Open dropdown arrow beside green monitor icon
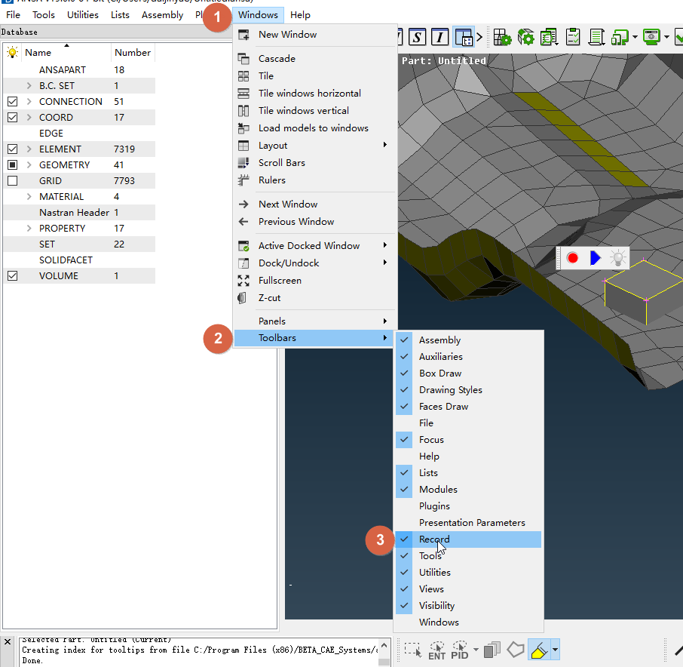The image size is (683, 667). tap(666, 38)
